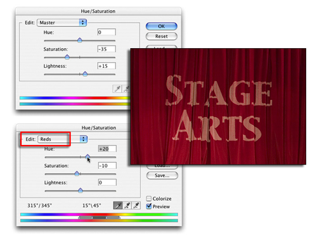The width and height of the screenshot is (317, 240).
Task: Click the gray color range bar on spectrum
Action: [x=99, y=218]
